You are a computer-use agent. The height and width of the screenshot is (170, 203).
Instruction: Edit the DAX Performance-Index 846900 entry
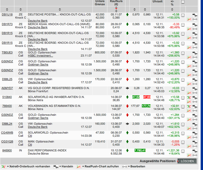coord(195,155)
